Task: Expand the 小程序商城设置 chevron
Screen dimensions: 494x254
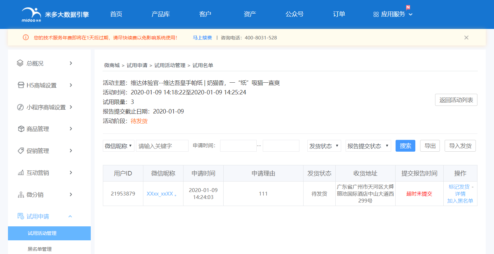Action: click(x=71, y=107)
